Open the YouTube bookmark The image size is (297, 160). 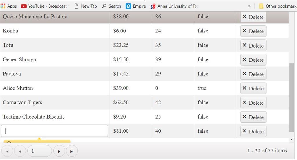[44, 6]
